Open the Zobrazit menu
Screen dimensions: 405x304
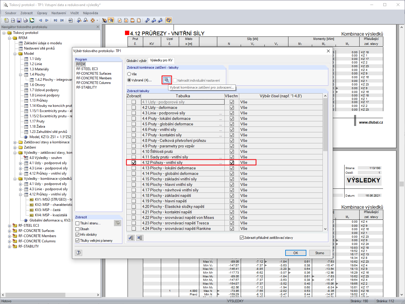click(x=27, y=13)
